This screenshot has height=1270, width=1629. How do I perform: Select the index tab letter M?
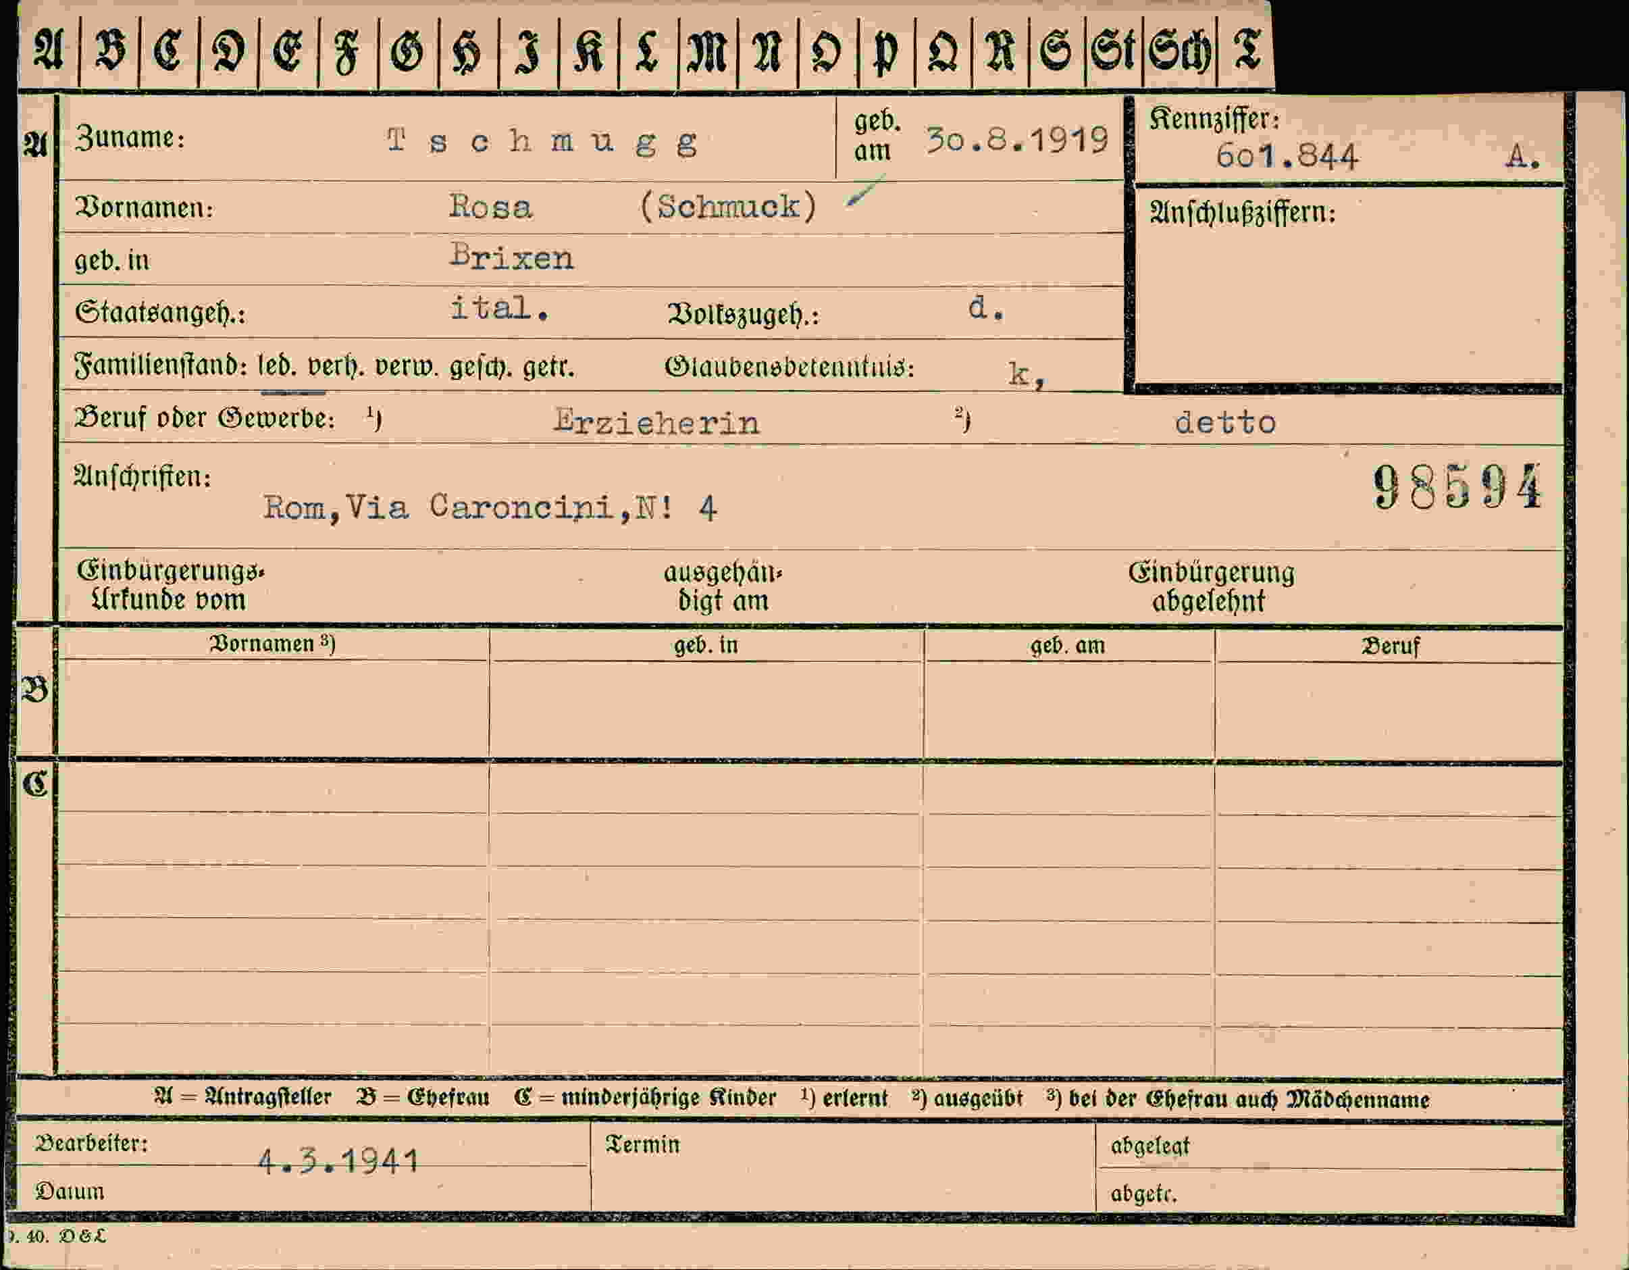[707, 52]
